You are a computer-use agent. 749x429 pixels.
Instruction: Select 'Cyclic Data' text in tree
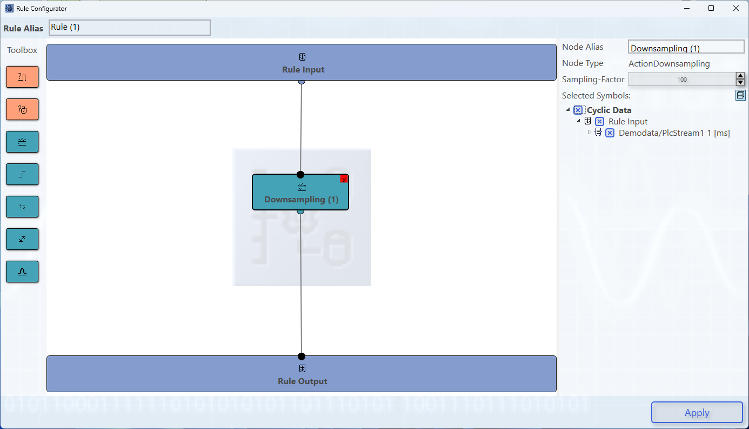click(609, 110)
